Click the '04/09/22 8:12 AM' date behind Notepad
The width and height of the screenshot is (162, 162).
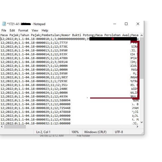pos(51,136)
